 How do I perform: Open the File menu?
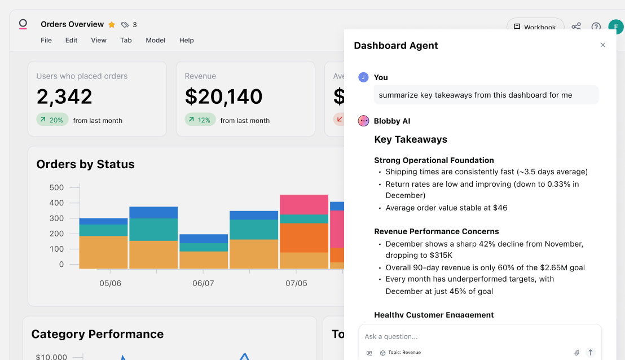46,40
